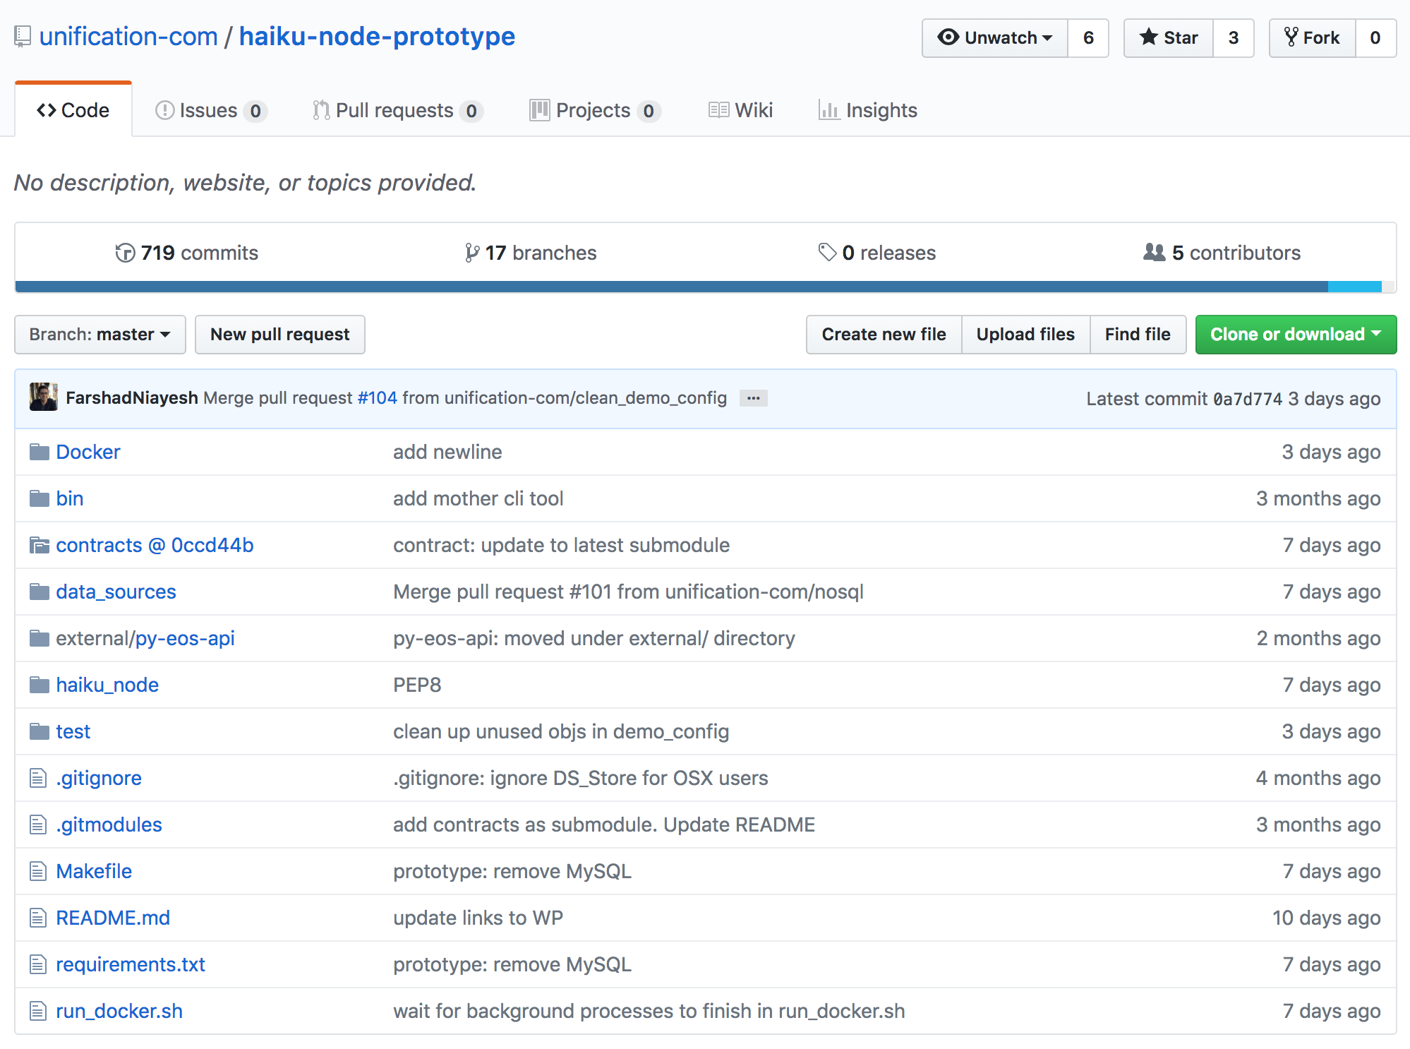Switch to the Wiki tab
The image size is (1410, 1049).
click(741, 110)
